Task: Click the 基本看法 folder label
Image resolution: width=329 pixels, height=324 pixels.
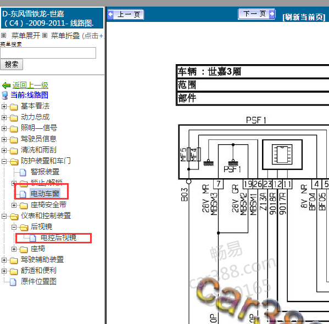Action: (35, 106)
